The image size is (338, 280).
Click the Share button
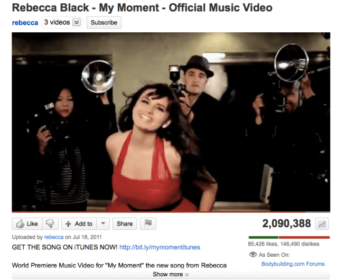coord(125,223)
